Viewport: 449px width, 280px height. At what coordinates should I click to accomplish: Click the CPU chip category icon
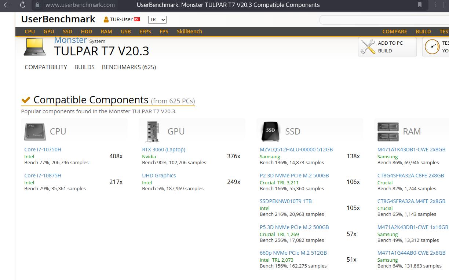(x=35, y=132)
